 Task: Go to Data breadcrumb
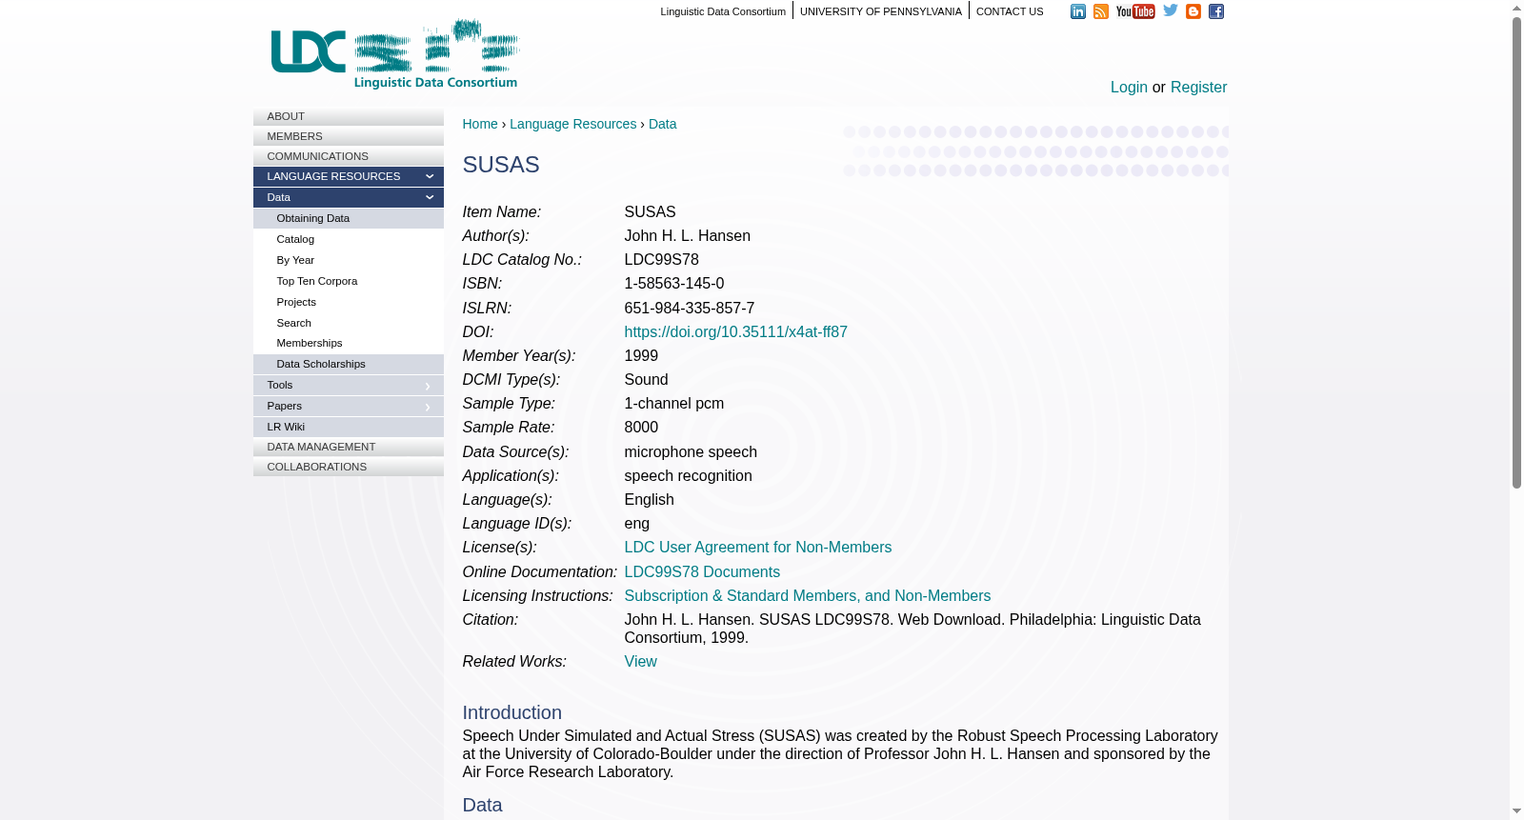[x=662, y=124]
